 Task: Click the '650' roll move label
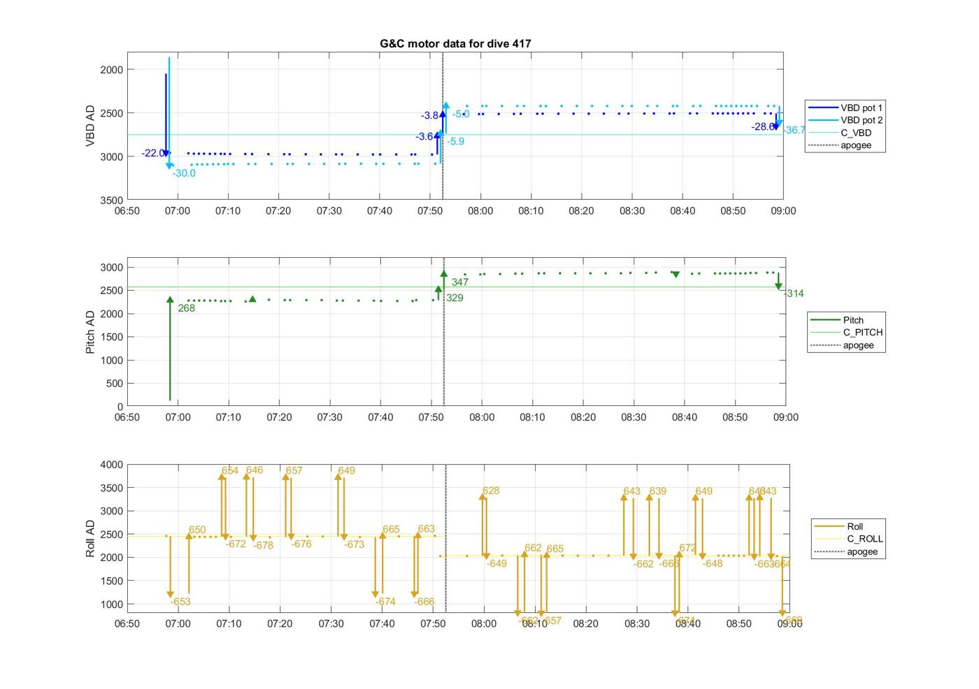(x=197, y=530)
